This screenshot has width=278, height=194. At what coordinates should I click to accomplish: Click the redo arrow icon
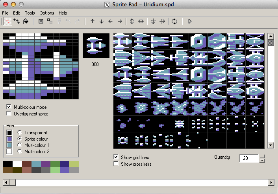click(77, 21)
